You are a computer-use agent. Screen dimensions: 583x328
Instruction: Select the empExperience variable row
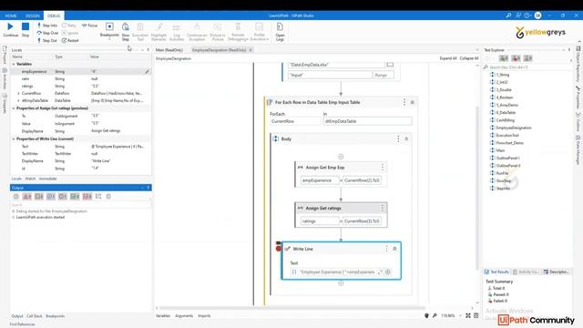pyautogui.click(x=80, y=71)
